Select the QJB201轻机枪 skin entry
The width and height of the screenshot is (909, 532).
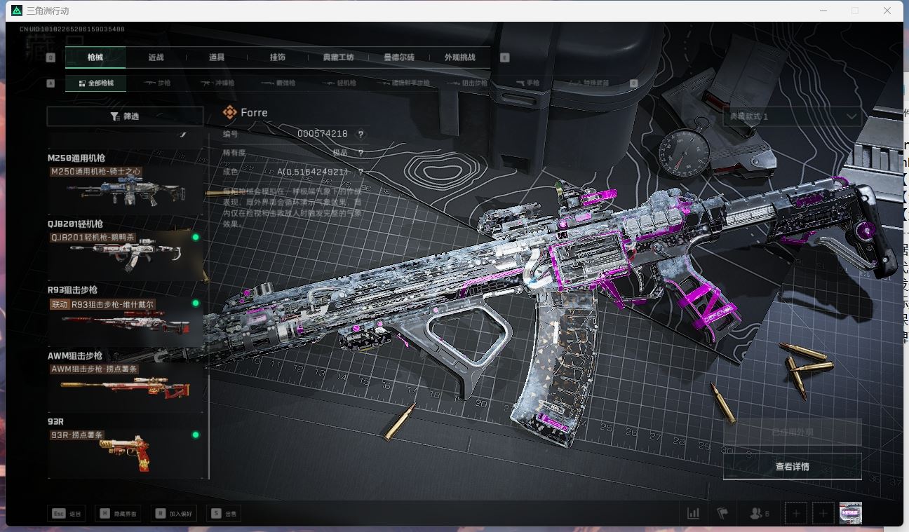click(x=126, y=255)
